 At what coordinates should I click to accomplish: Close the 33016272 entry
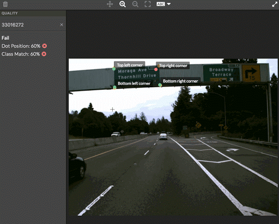62,25
